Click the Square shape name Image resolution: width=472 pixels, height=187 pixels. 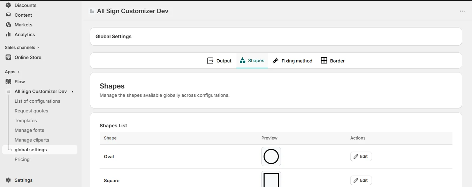pos(112,180)
